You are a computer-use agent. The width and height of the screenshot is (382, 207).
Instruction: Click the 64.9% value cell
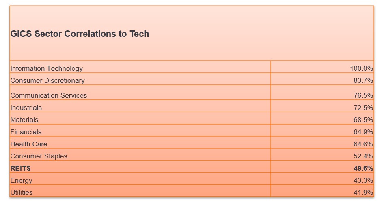[x=363, y=132]
